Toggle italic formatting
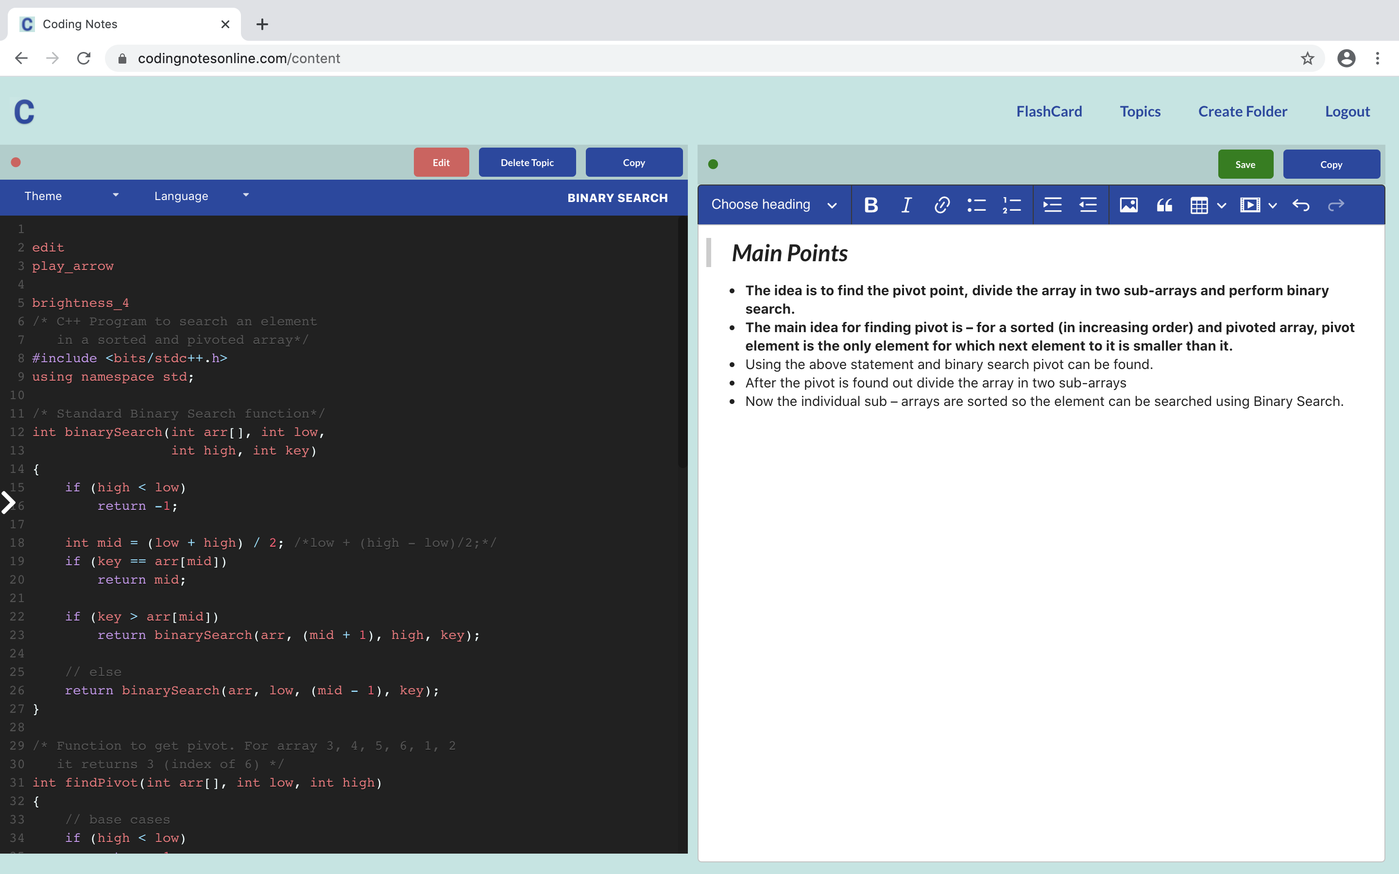This screenshot has width=1399, height=874. pos(905,204)
